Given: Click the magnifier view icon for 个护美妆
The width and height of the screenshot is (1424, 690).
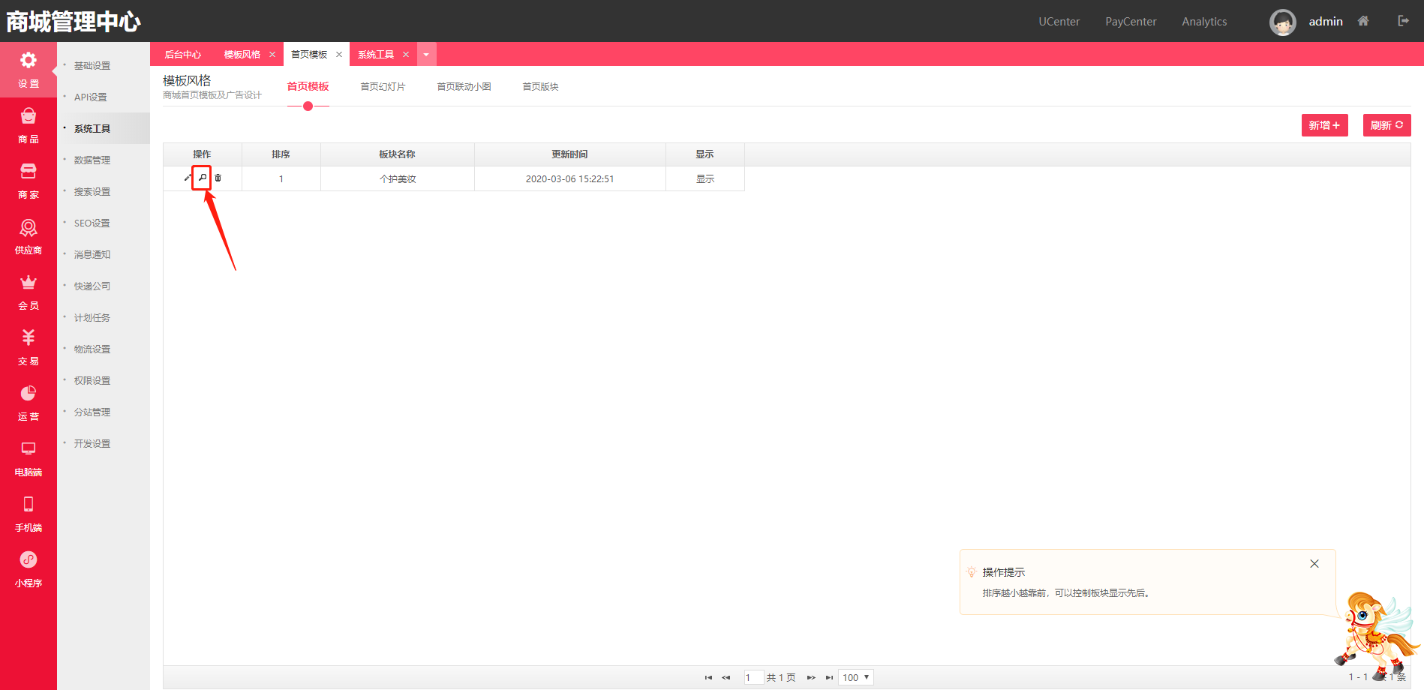Looking at the screenshot, I should click(x=203, y=178).
